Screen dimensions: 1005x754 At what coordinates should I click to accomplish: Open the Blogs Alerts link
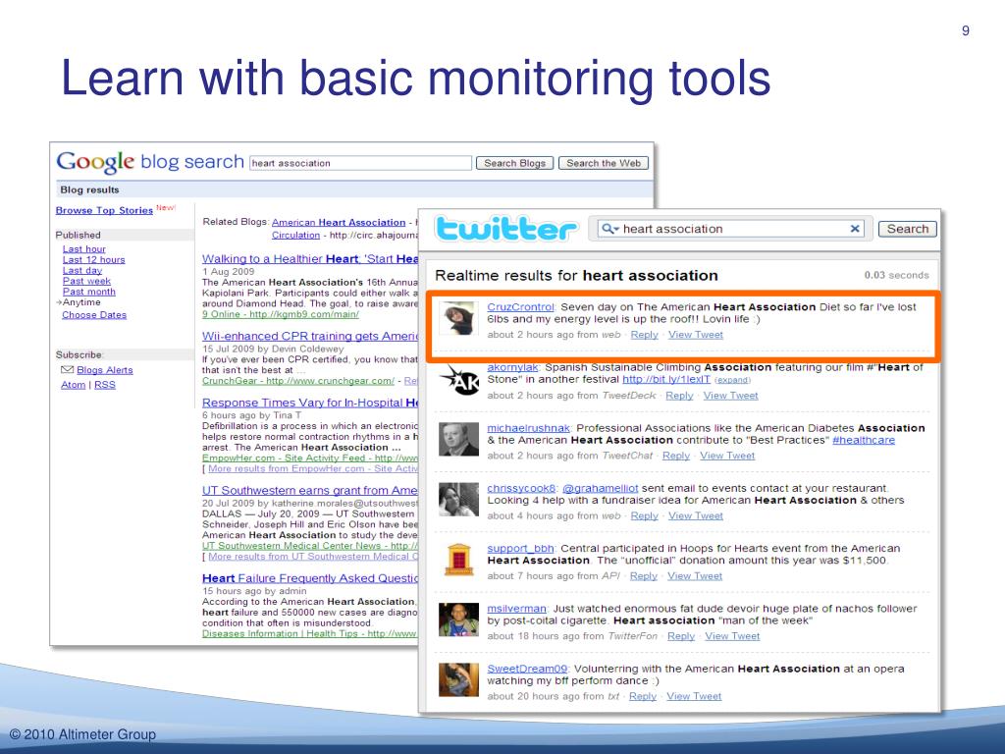point(104,370)
